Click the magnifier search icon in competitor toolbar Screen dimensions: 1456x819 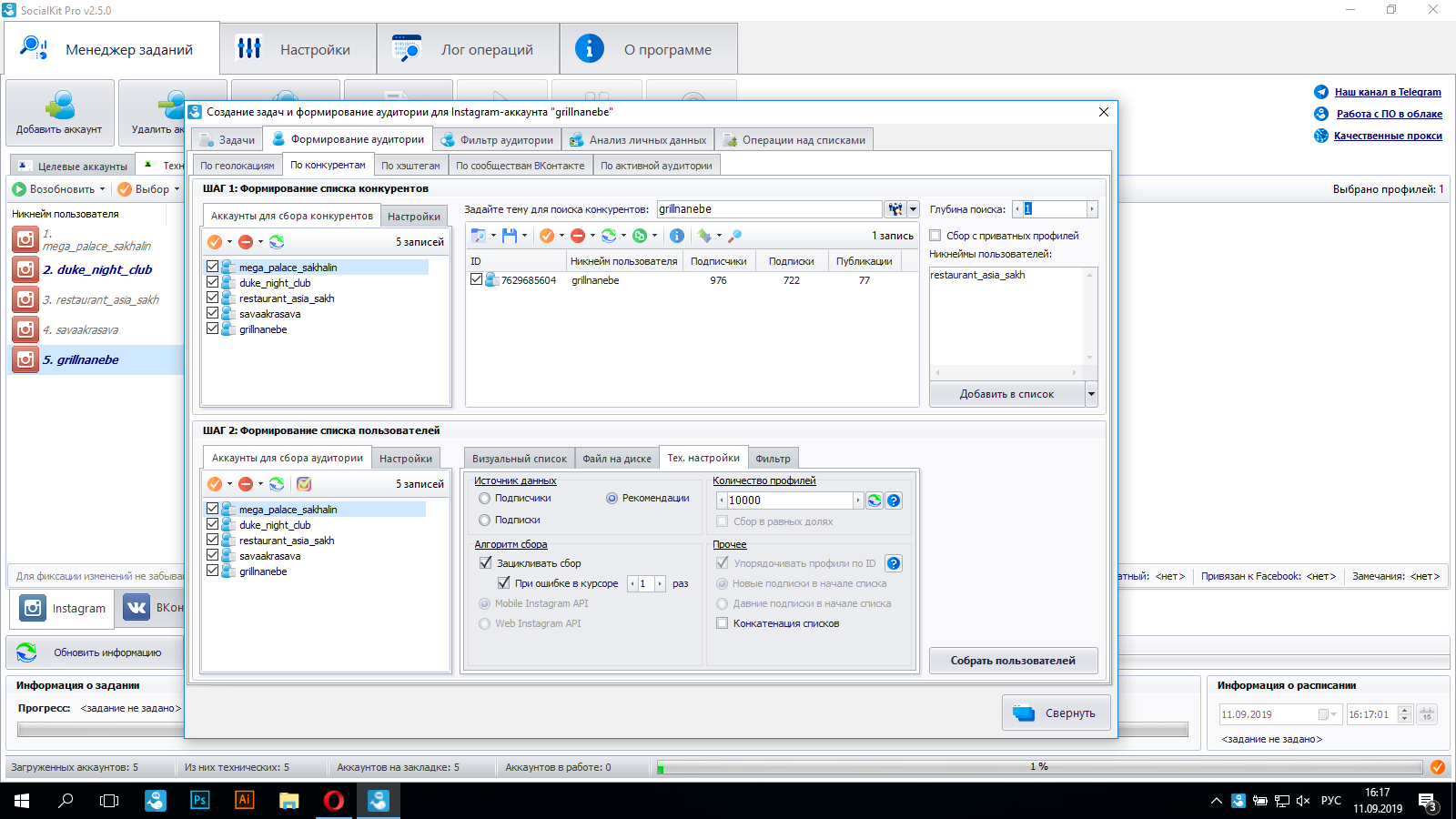[x=735, y=236]
